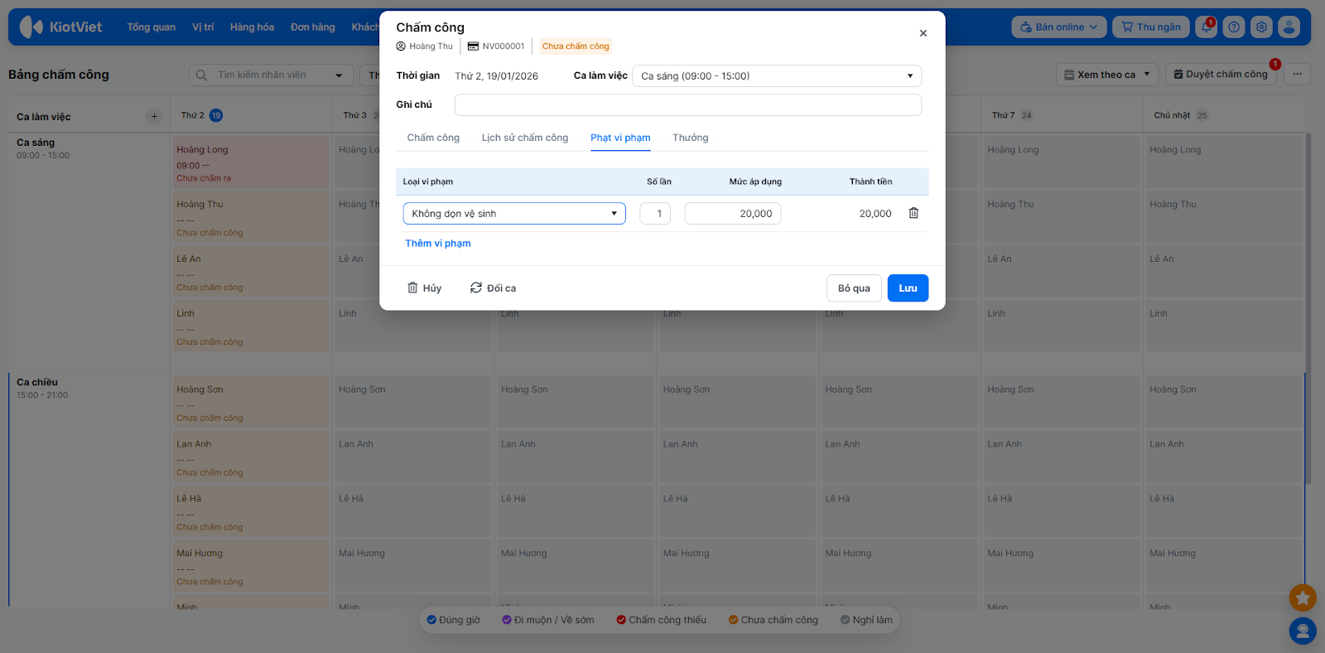Click the orange star feedback icon

(1303, 597)
